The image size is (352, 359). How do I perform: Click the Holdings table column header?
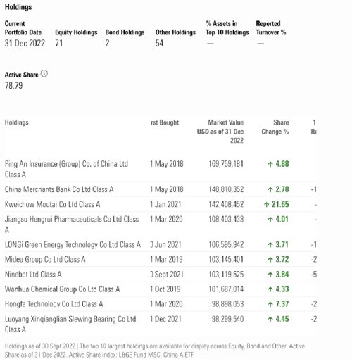click(16, 122)
